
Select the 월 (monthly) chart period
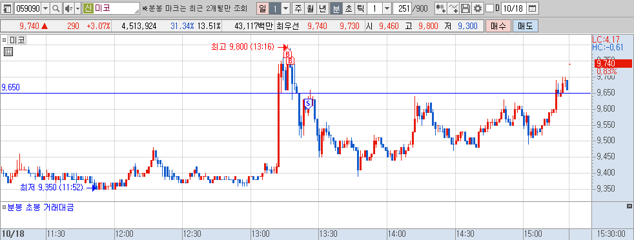[x=310, y=8]
